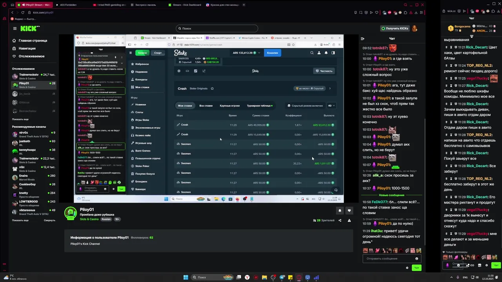
Task: Open Навигация in the sidebar
Action: 24,48
